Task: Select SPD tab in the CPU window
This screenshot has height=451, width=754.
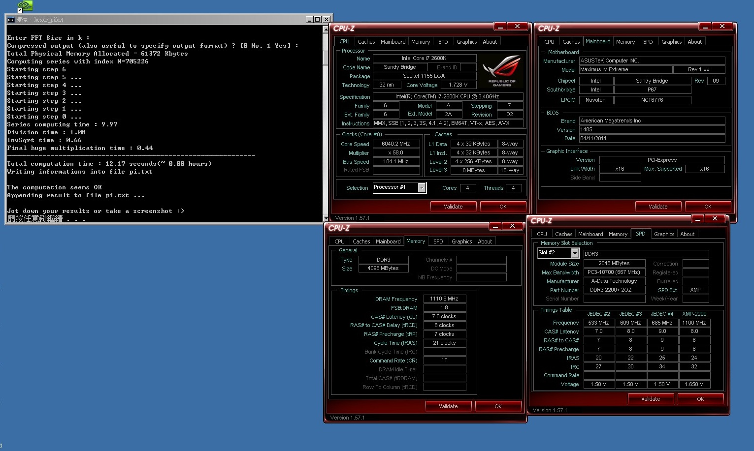Action: [x=443, y=42]
